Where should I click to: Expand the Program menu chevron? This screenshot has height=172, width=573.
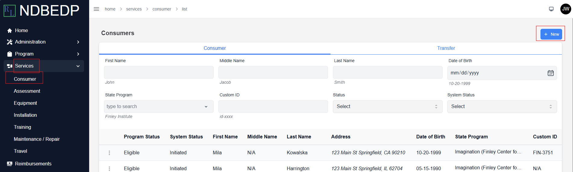pos(78,54)
